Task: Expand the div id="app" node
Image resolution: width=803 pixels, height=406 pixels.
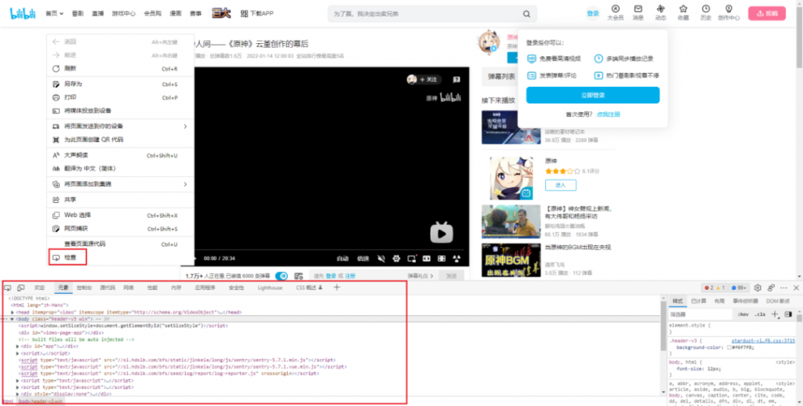Action: click(x=18, y=346)
